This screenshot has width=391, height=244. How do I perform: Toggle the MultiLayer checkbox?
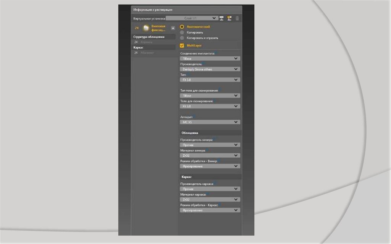182,45
